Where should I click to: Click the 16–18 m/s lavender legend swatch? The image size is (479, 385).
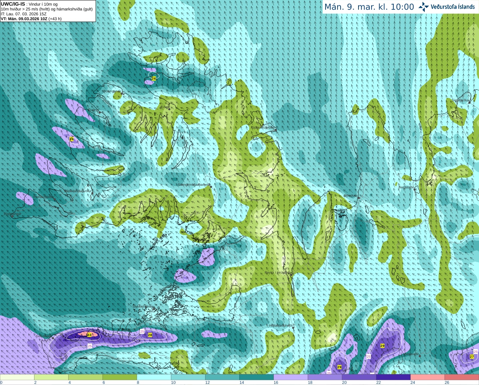(x=291, y=377)
